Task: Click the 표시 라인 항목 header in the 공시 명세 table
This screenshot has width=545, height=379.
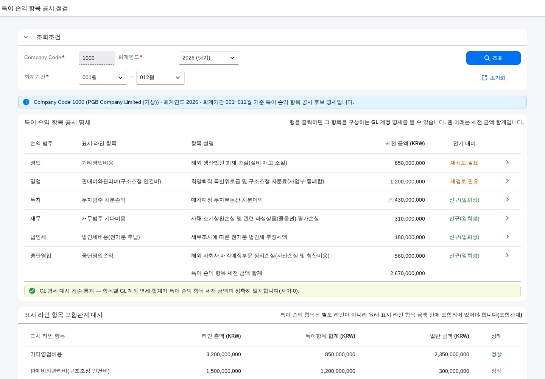Action: click(x=99, y=144)
